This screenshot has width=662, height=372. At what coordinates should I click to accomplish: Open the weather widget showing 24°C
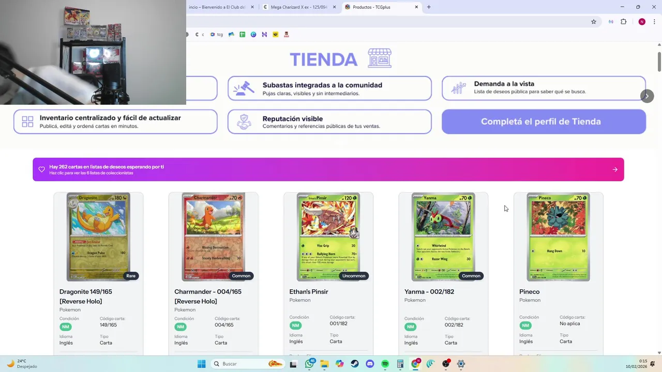click(x=22, y=364)
